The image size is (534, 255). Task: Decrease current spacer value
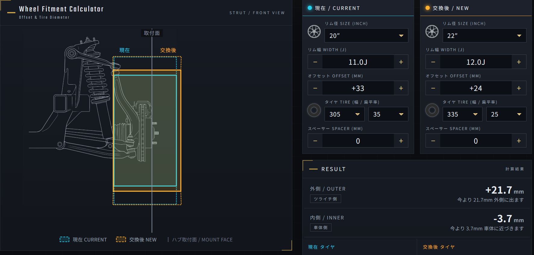tap(315, 141)
